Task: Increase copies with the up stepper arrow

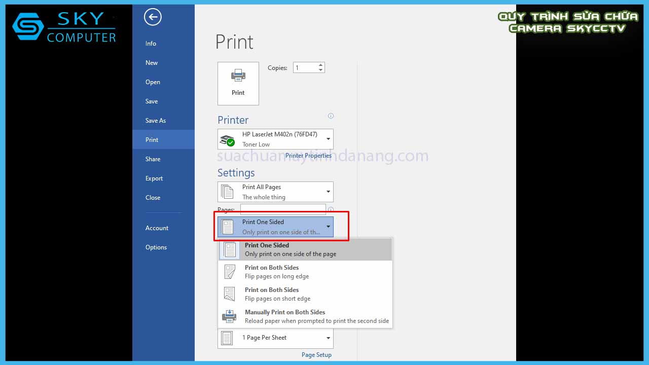Action: [x=320, y=65]
